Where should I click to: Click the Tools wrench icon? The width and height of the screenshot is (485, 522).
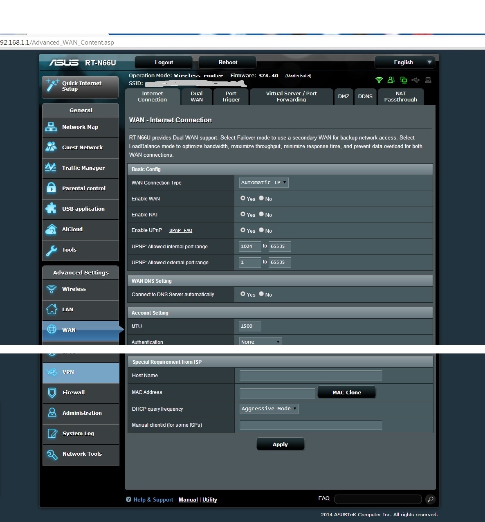(52, 250)
